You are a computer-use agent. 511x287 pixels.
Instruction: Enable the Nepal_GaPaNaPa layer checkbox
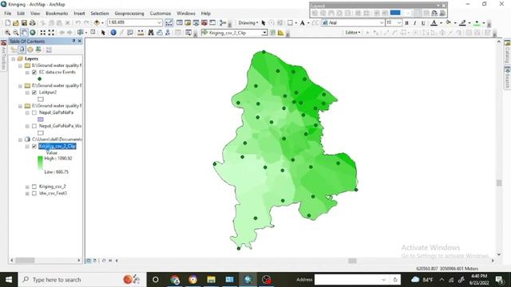click(x=34, y=112)
